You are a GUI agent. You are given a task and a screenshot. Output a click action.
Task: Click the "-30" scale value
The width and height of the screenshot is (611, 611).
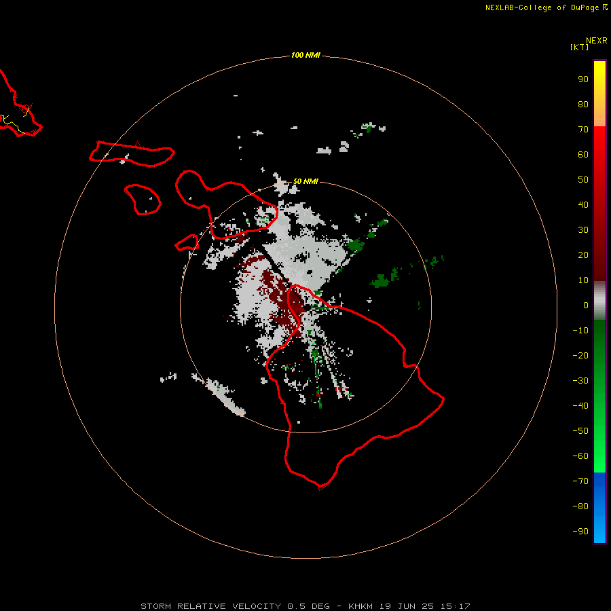pos(580,381)
